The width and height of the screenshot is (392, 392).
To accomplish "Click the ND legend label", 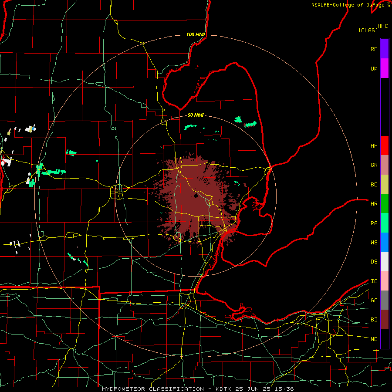I will [x=374, y=339].
